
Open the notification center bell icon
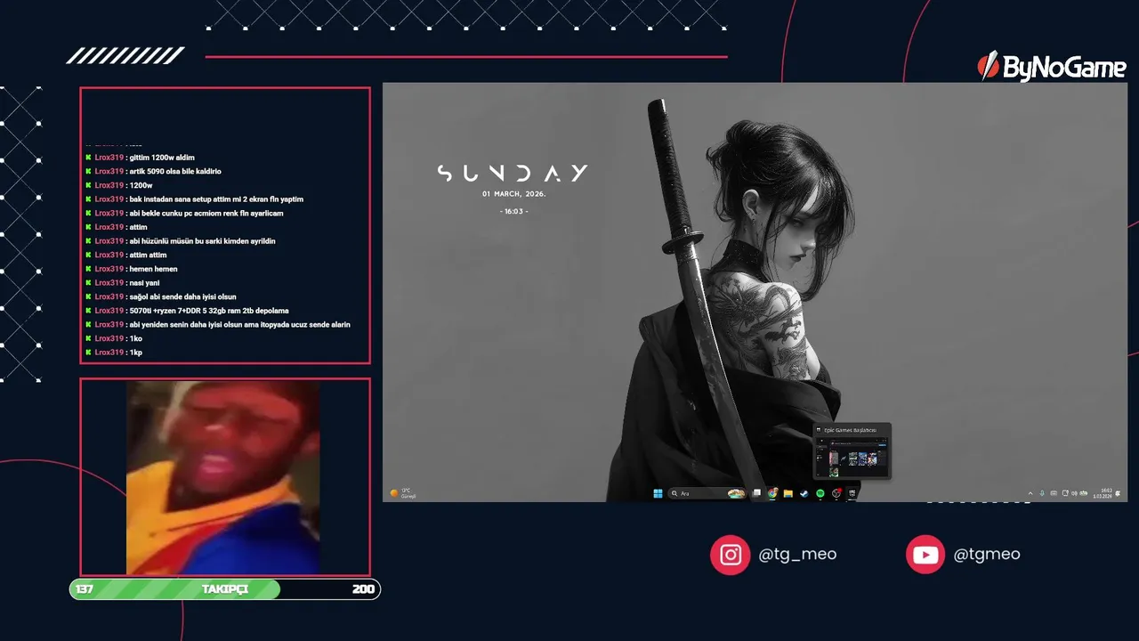(1118, 493)
